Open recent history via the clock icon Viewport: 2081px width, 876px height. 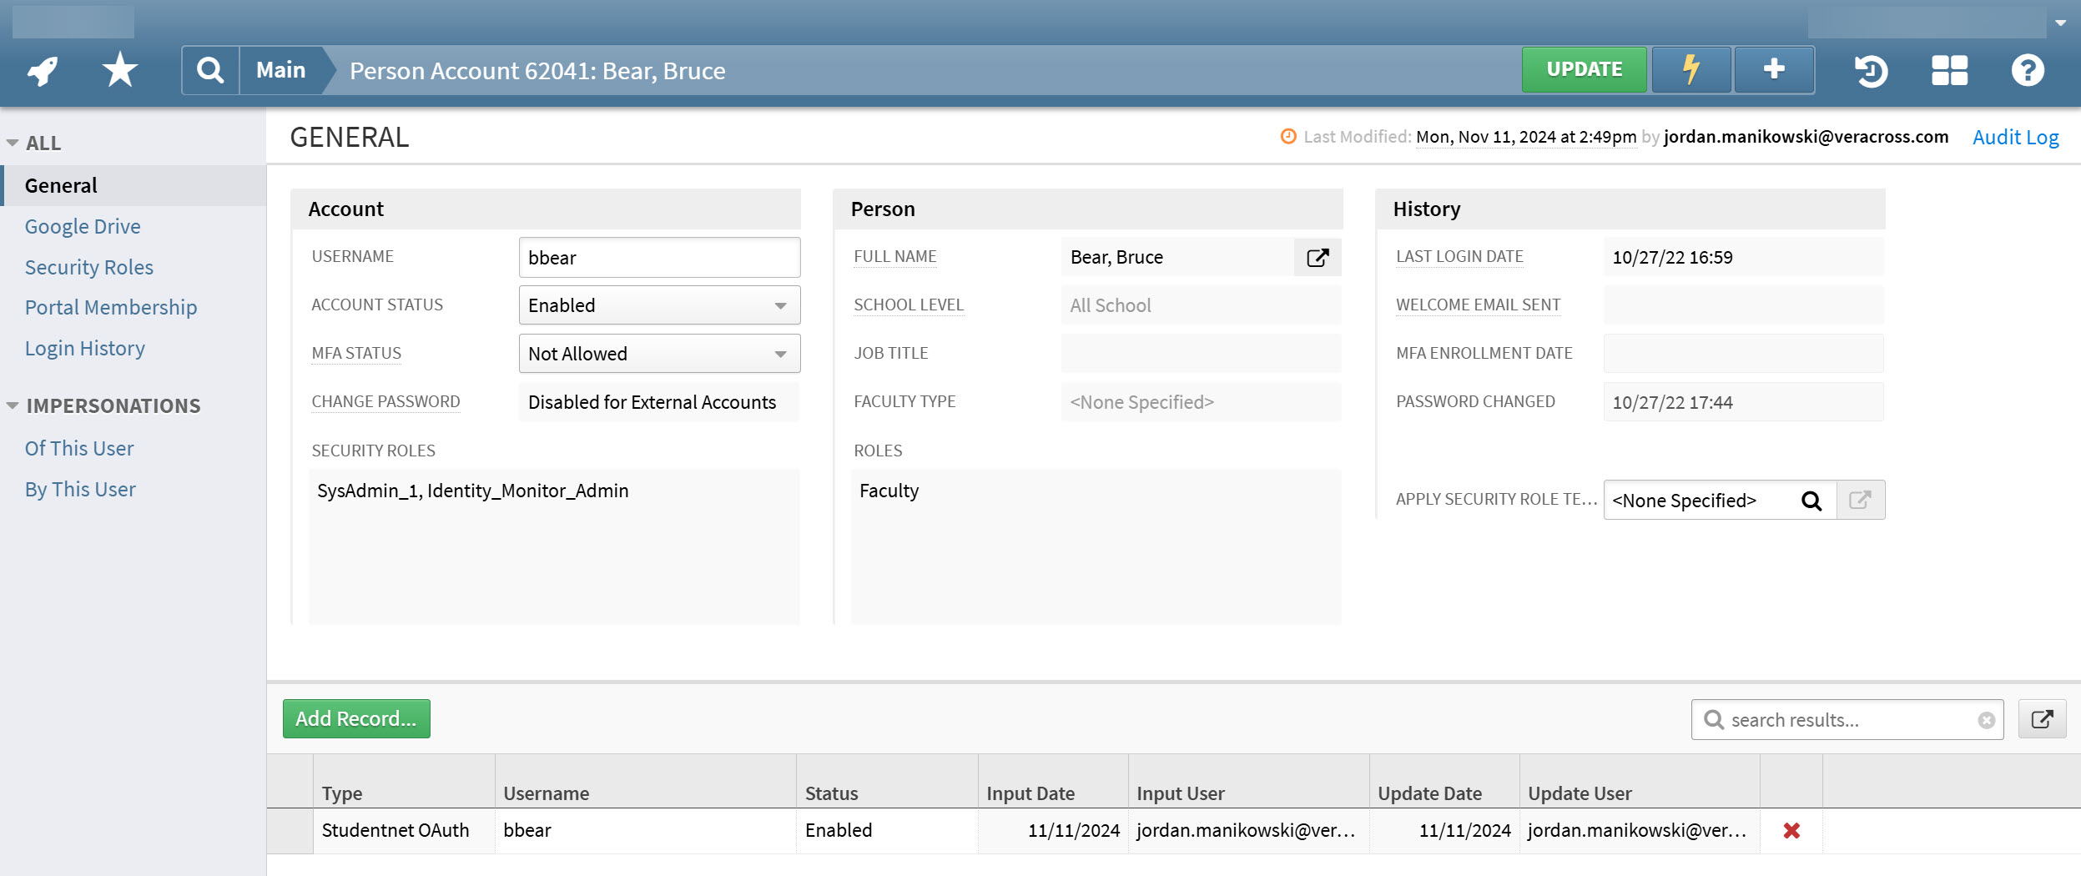[x=1872, y=72]
